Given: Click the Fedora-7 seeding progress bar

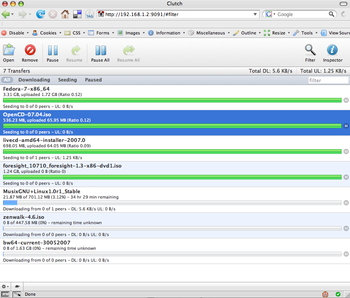Looking at the screenshot, I should 172,100.
